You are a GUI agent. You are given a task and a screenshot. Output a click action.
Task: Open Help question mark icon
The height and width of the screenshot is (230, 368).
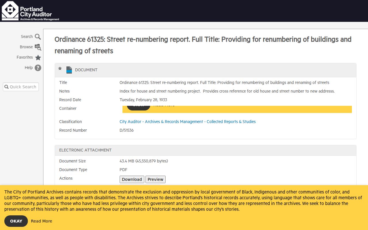(x=38, y=68)
